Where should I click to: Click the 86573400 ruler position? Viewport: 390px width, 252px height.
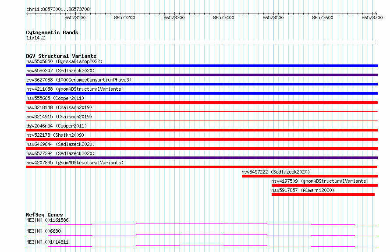pos(223,18)
